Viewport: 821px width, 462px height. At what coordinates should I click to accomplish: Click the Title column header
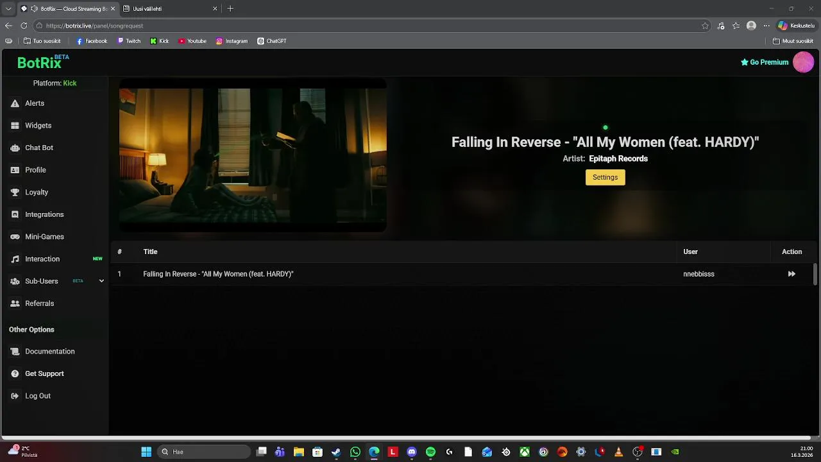pyautogui.click(x=150, y=252)
